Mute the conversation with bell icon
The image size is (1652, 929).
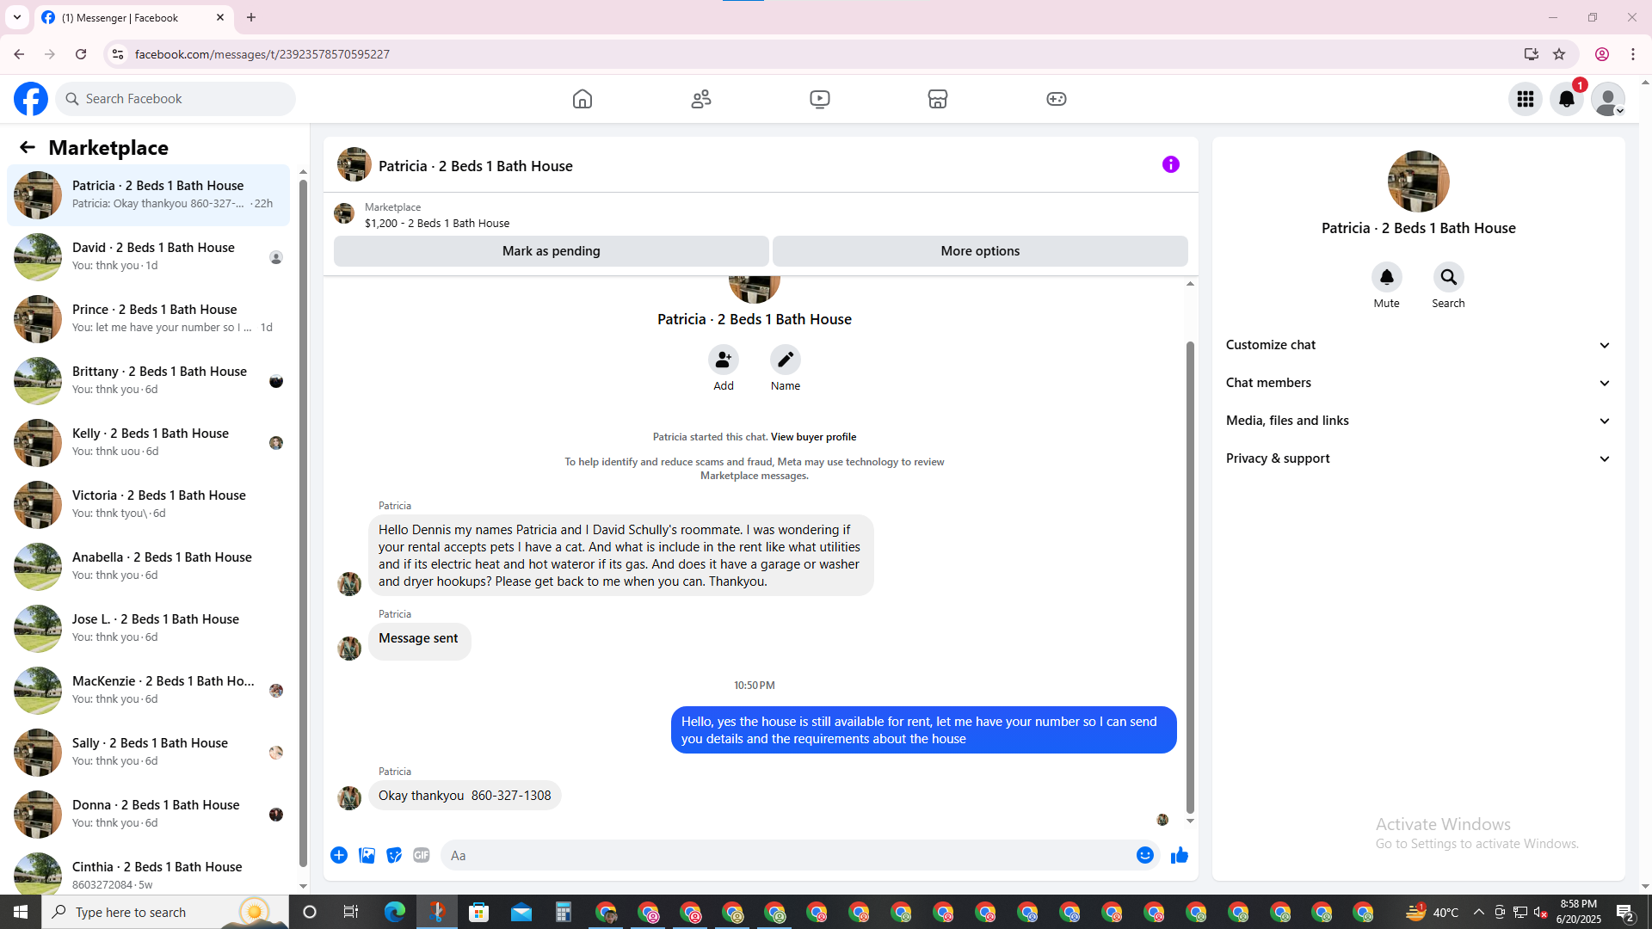[1387, 277]
